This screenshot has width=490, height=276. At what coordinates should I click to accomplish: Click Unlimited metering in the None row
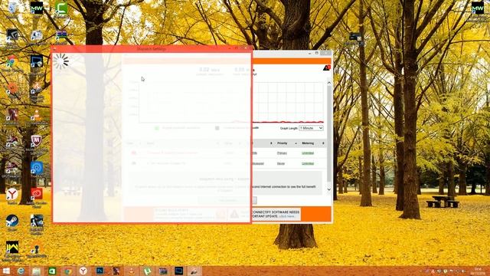tap(308, 163)
